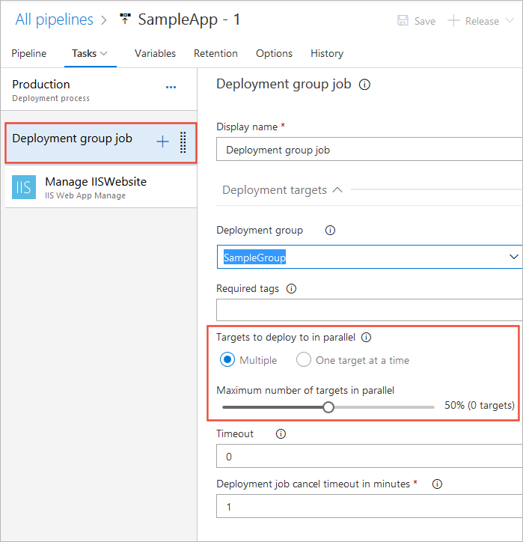Select One target at a time option
The width and height of the screenshot is (523, 542).
point(303,360)
